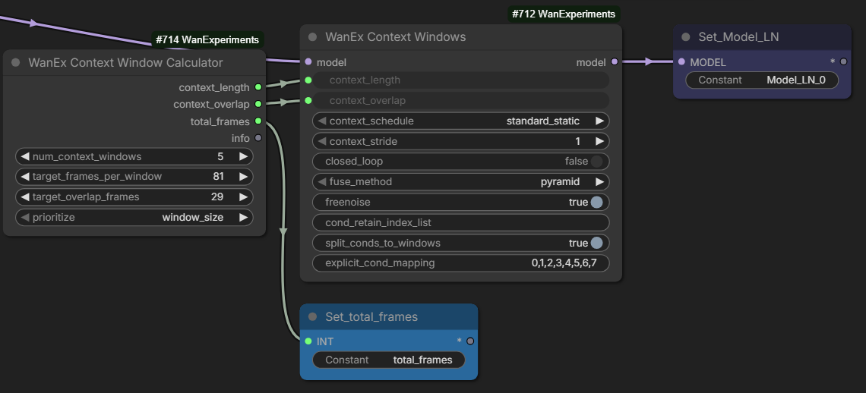The image size is (866, 393).
Task: Collapse the WanEx Context Windows node dot
Action: 313,37
